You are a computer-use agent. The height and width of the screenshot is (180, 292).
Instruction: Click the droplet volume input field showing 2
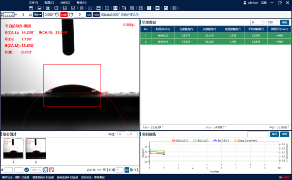pos(23,15)
